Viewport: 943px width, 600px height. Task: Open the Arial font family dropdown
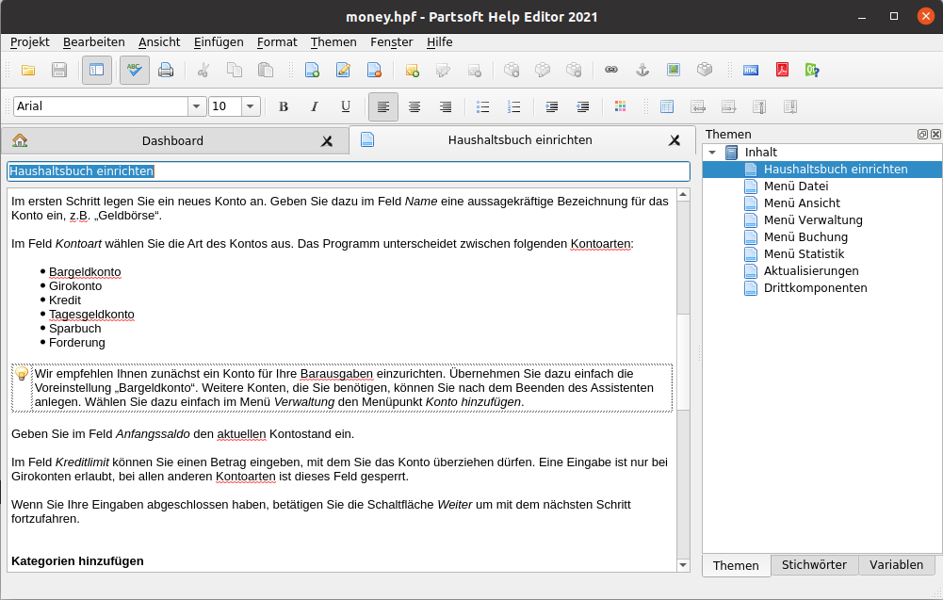[196, 106]
